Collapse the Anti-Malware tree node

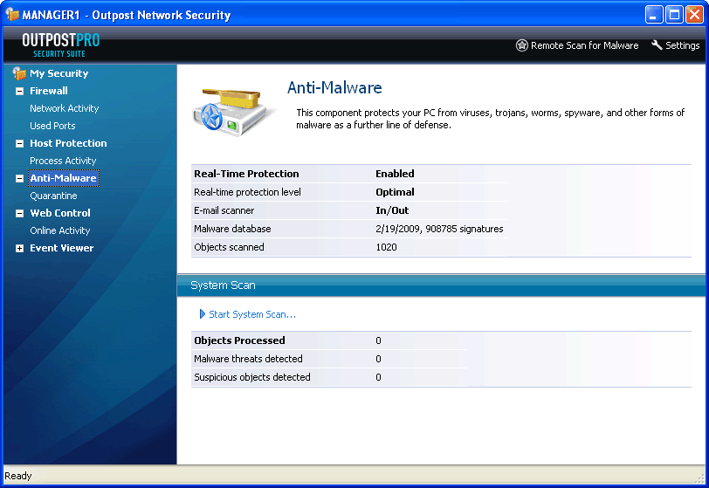pyautogui.click(x=19, y=178)
